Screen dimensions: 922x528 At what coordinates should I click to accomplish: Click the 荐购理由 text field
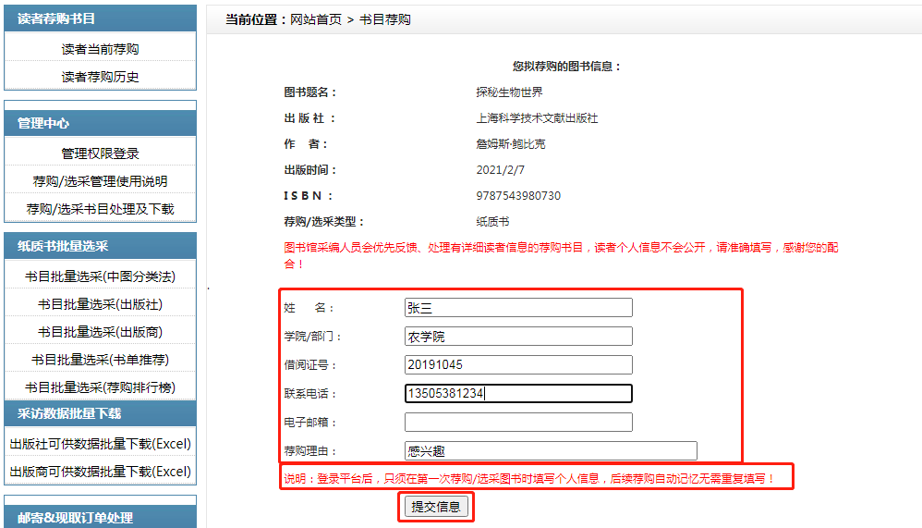click(550, 451)
